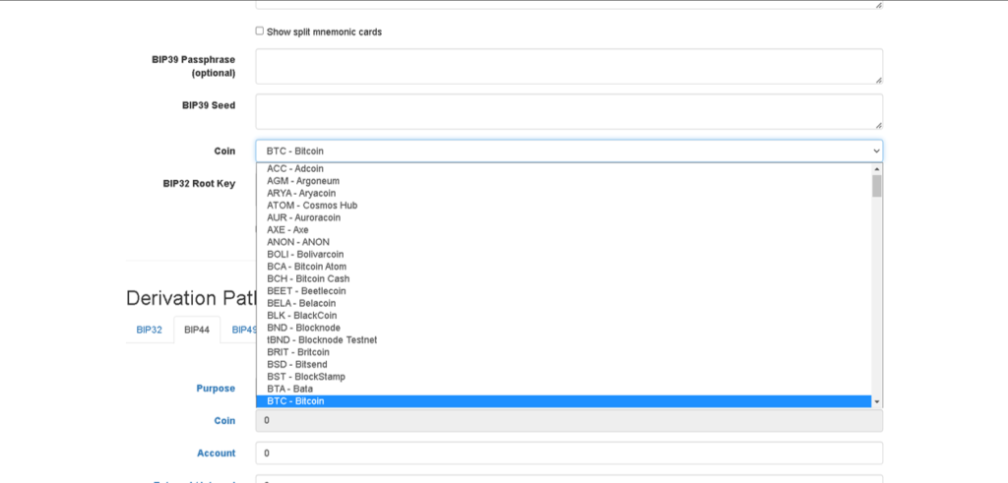Enable Show split mnemonic cards checkbox
1008x483 pixels.
pos(260,30)
